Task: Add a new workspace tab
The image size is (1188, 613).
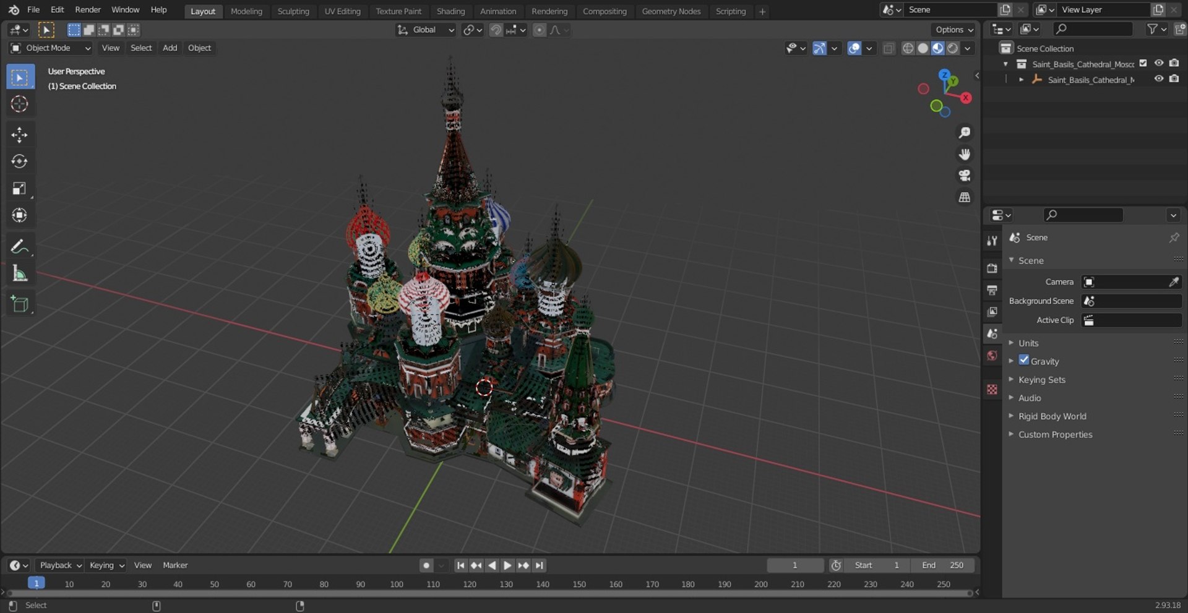Action: (x=762, y=11)
